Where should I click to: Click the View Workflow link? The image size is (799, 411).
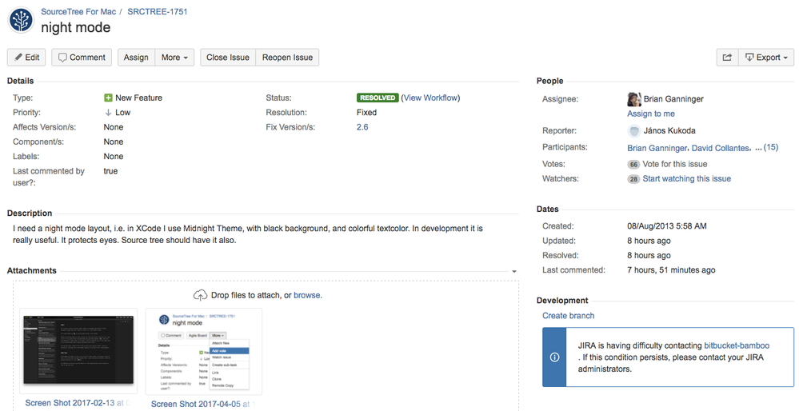tap(430, 98)
